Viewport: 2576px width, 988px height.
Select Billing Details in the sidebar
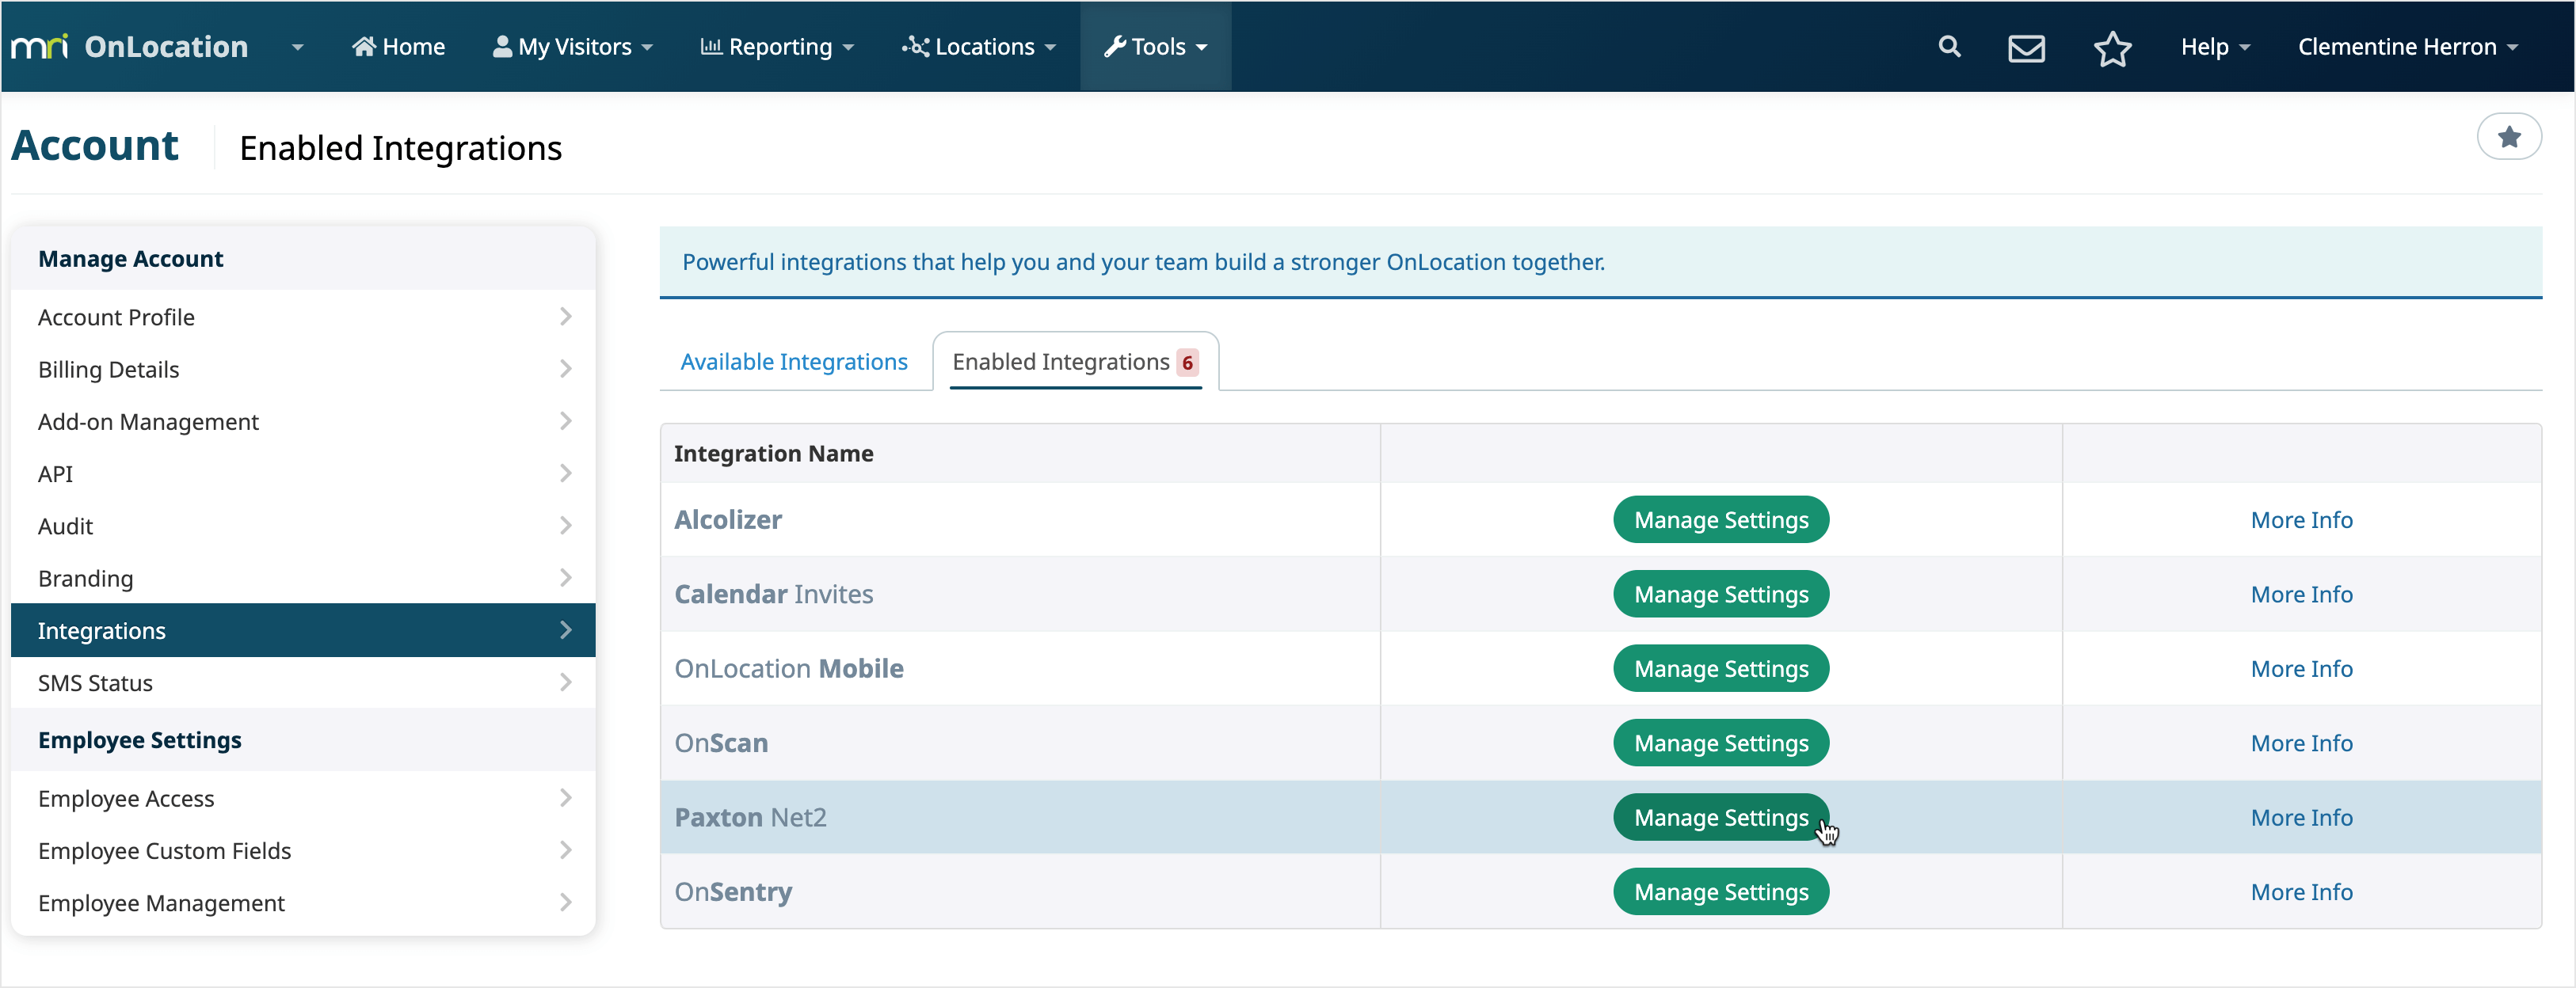tap(108, 369)
